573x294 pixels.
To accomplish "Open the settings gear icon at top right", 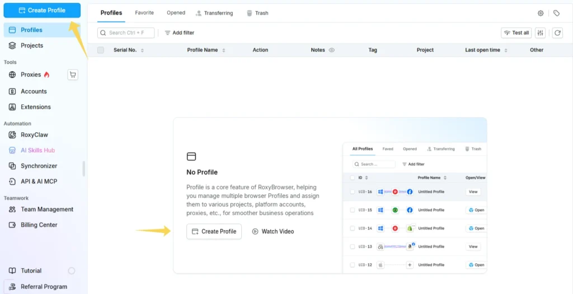I will coord(541,13).
